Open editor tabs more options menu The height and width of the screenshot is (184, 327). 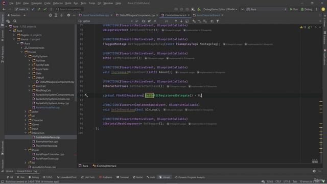click(x=320, y=15)
